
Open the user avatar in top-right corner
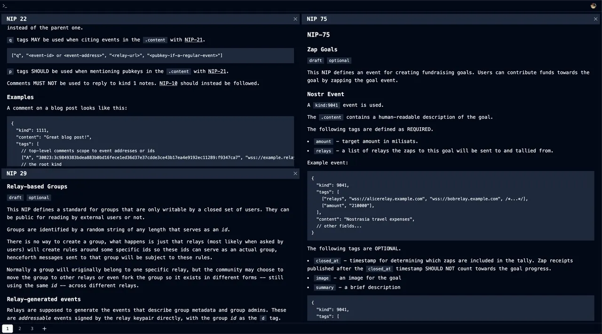click(594, 6)
